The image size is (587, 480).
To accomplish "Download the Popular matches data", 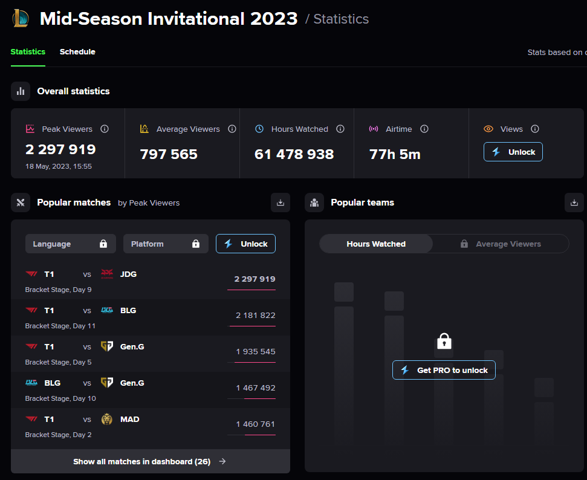I will pyautogui.click(x=281, y=203).
